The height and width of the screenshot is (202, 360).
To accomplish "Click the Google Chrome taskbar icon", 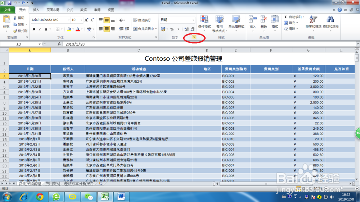I will click(40, 197).
